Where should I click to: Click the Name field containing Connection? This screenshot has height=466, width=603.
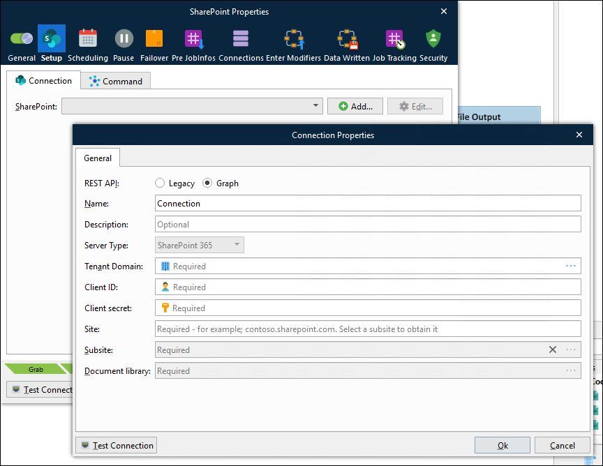coord(368,203)
